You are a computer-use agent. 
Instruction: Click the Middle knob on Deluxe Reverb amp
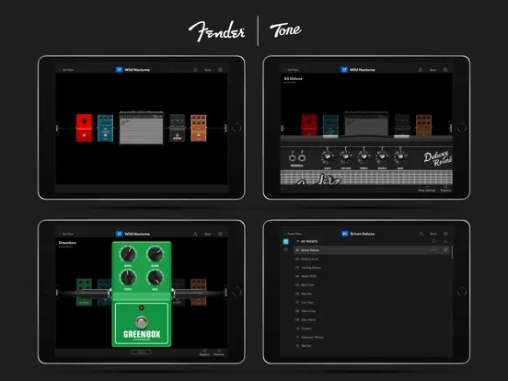pyautogui.click(x=382, y=156)
